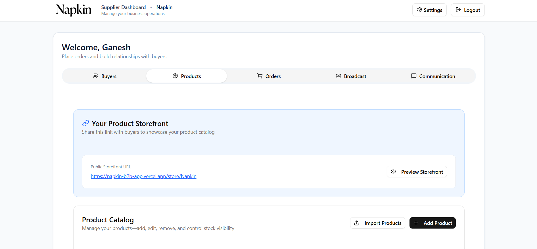Click the Products box icon

click(175, 76)
